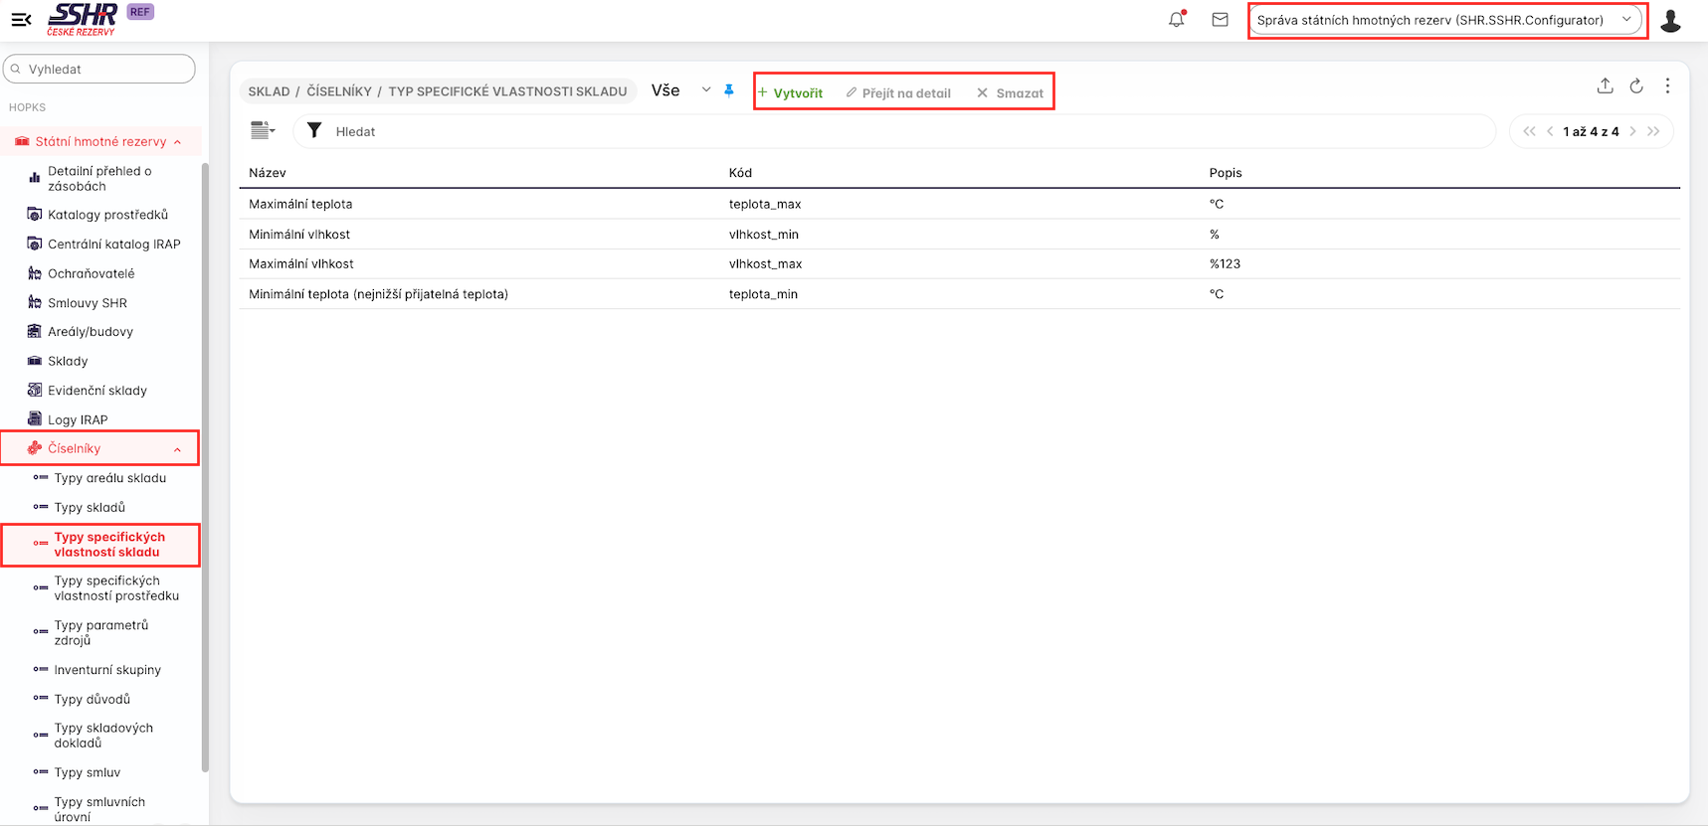Image resolution: width=1708 pixels, height=826 pixels.
Task: Collapse Státní hmotné rezervy menu group
Action: [177, 142]
